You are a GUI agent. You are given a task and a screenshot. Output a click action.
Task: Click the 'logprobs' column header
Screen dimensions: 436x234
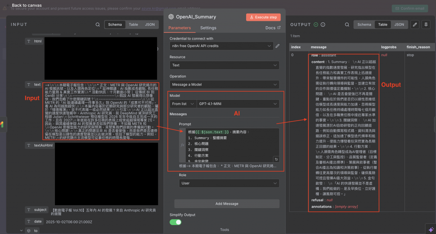pyautogui.click(x=389, y=47)
